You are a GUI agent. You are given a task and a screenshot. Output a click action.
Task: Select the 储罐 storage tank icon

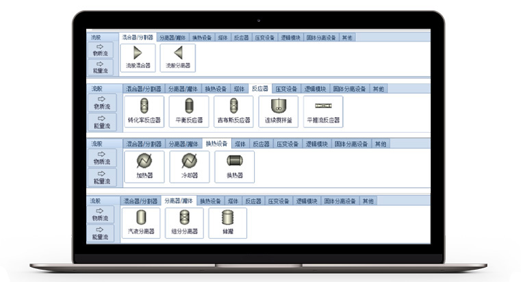pos(227,222)
